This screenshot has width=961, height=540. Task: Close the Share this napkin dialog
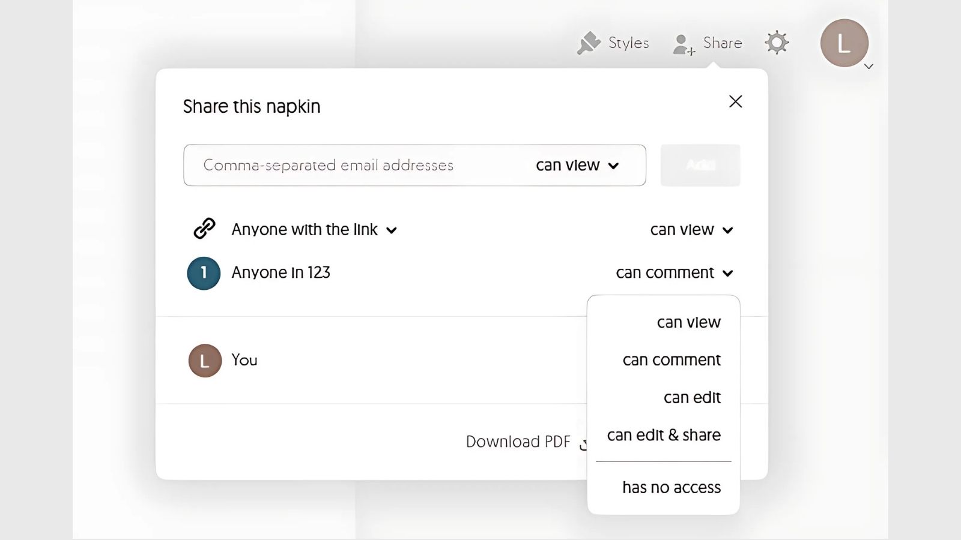(x=735, y=101)
